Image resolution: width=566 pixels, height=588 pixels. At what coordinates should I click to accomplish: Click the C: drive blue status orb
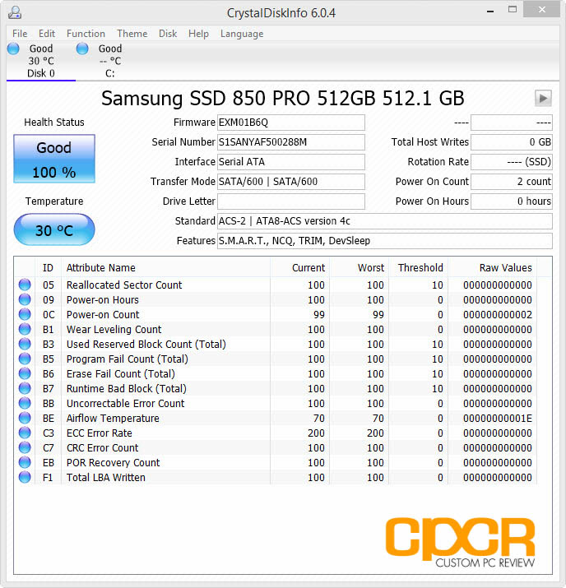tap(82, 49)
